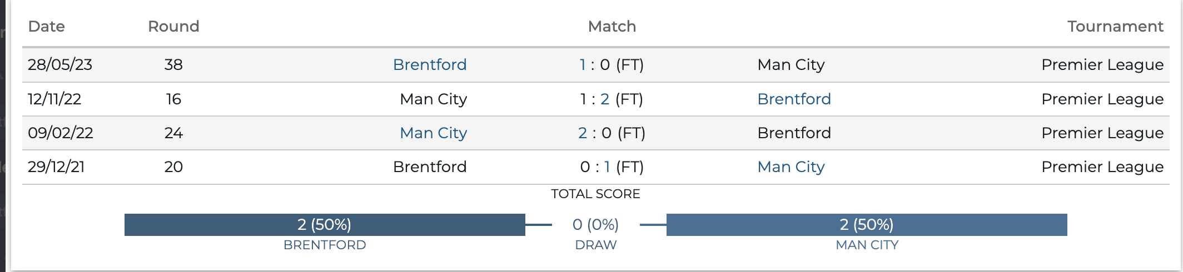Click the Man City 2 (50%) bar

pos(867,225)
